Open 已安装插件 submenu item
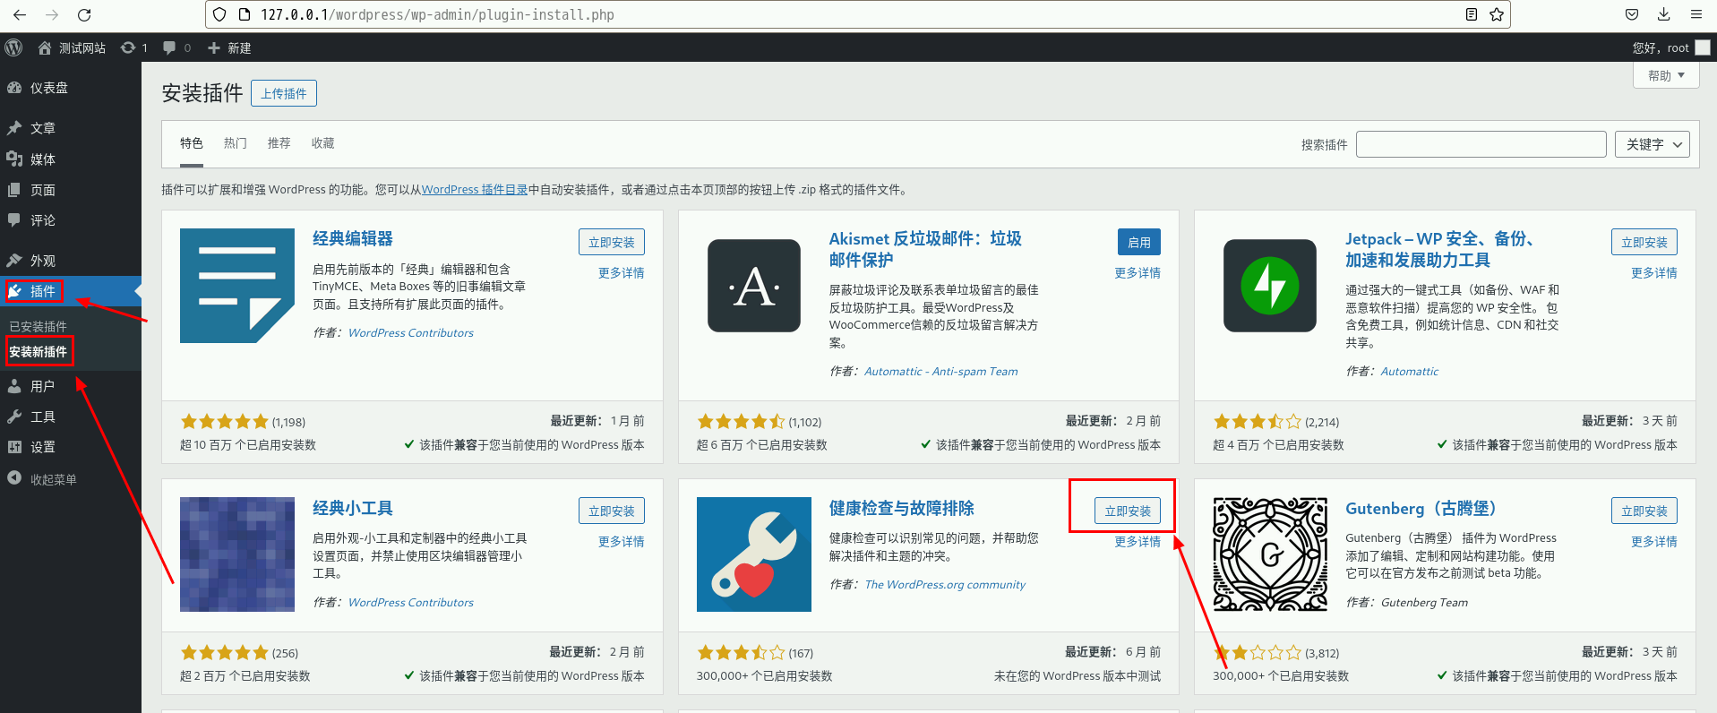 39,327
